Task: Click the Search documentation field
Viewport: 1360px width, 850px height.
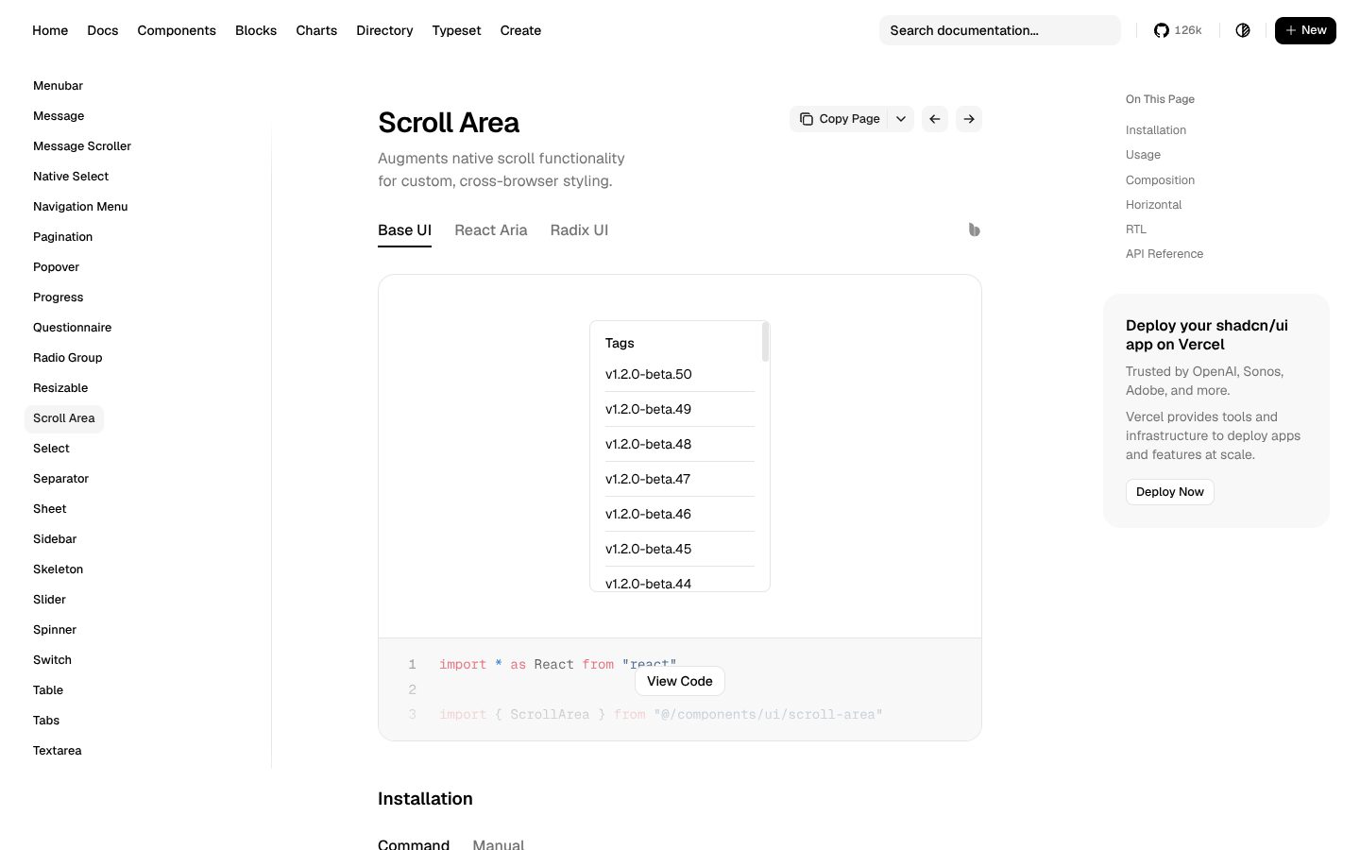Action: pyautogui.click(x=1000, y=30)
